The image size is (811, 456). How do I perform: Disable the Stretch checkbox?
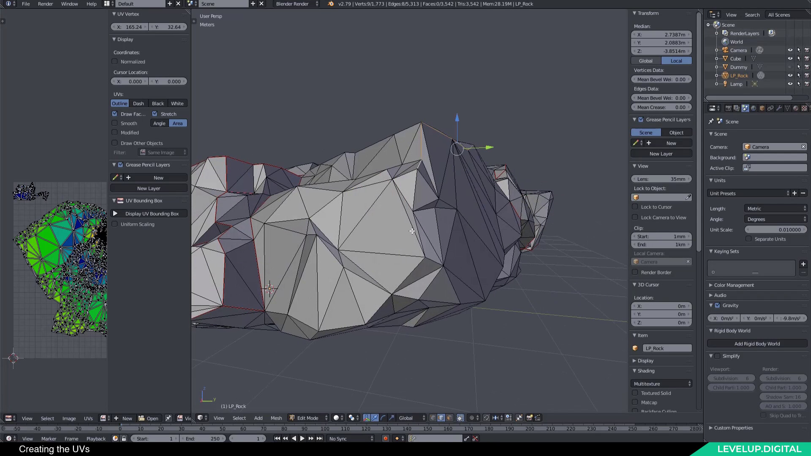click(x=155, y=114)
